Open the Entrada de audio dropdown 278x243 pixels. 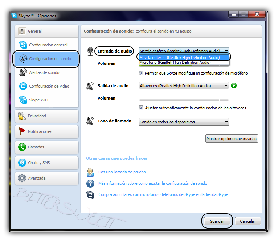pos(184,51)
